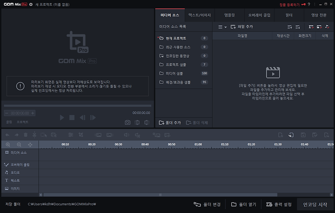Image resolution: width=335 pixels, height=213 pixels.
Task: Open the settings gear next to GOM Mix Pro
Action: click(31, 4)
